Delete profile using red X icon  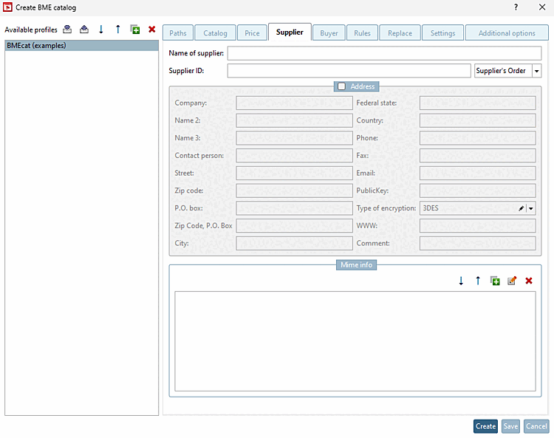[x=152, y=30]
